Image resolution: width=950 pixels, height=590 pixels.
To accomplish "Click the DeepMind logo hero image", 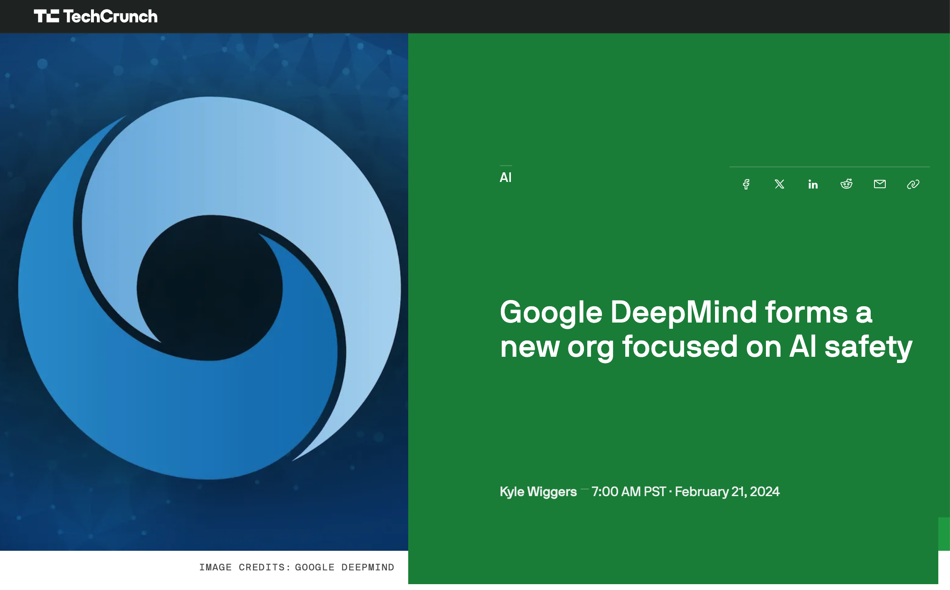I will coord(204,292).
